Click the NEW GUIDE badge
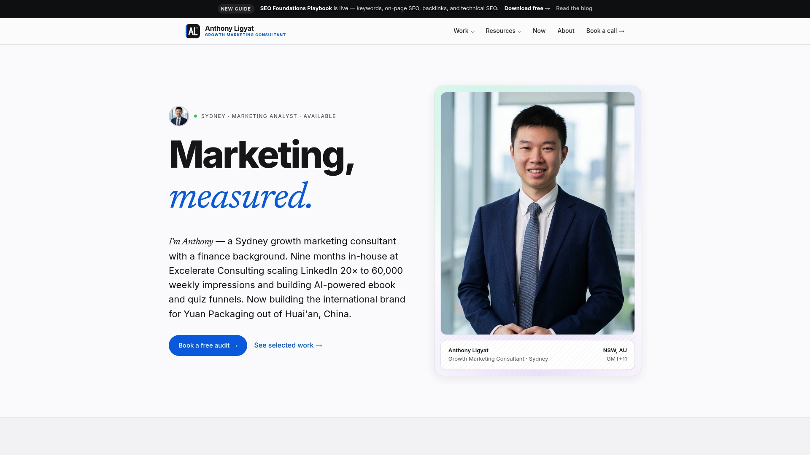810x455 pixels. tap(236, 9)
